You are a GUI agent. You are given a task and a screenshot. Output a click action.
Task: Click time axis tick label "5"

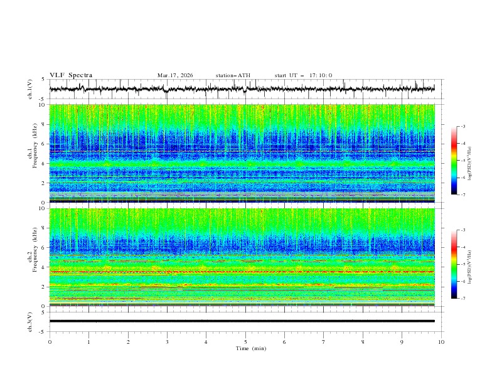(245, 342)
